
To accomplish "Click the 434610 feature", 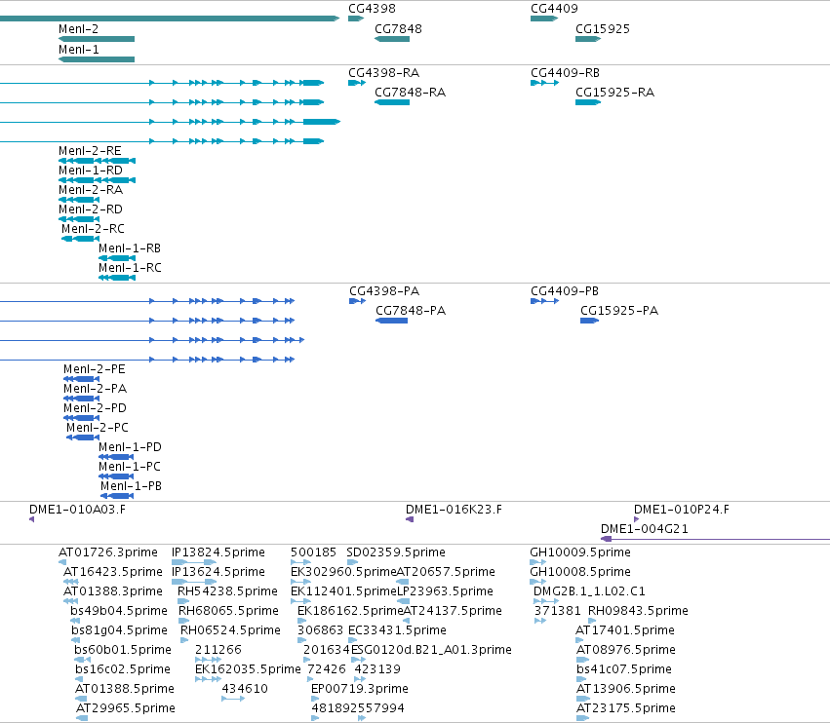I will pyautogui.click(x=233, y=700).
